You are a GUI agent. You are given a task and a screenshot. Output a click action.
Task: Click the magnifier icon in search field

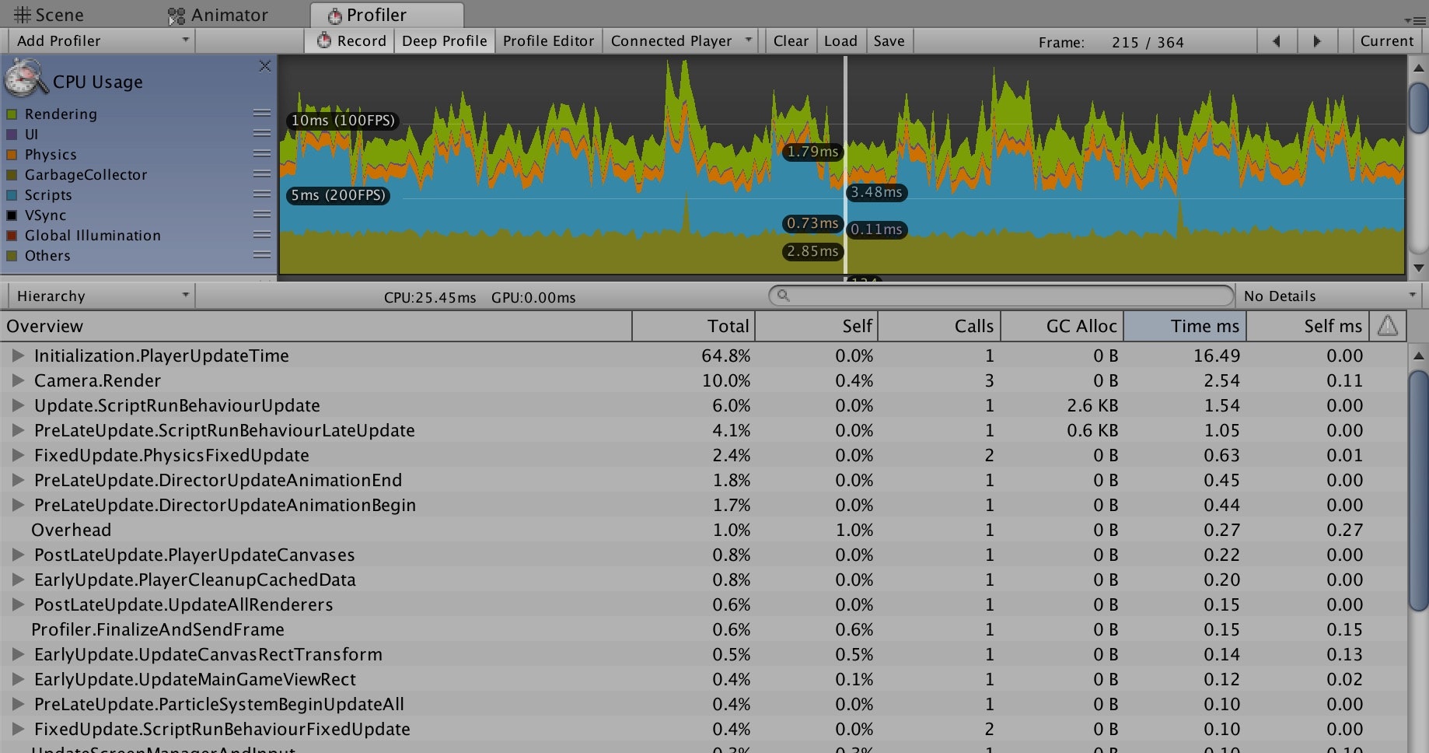tap(784, 296)
